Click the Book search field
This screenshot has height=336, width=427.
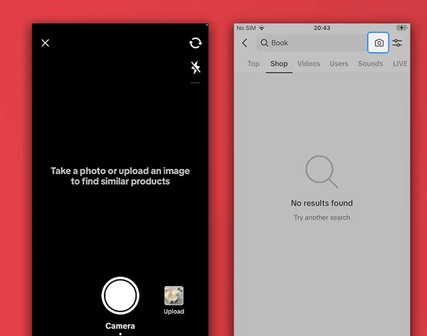[x=312, y=43]
